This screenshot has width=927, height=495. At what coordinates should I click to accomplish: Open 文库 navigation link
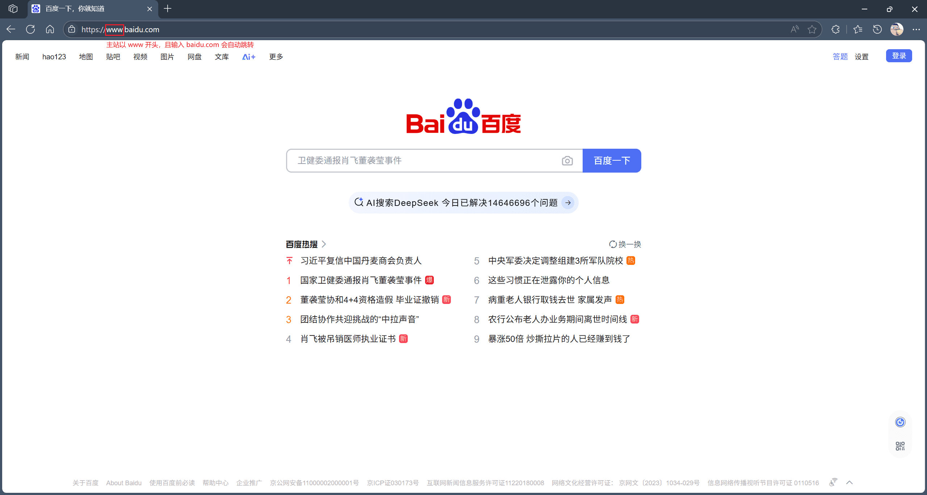click(222, 57)
